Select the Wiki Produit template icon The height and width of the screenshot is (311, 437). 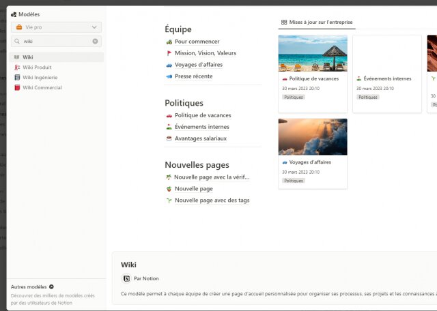[x=17, y=68]
